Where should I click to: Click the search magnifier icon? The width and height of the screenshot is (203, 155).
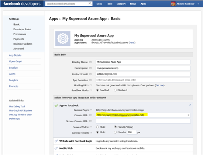[90, 4]
